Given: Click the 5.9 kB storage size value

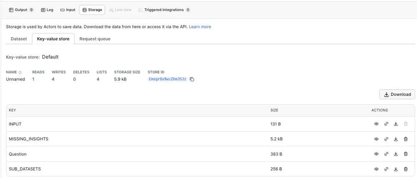Looking at the screenshot, I should coord(120,79).
